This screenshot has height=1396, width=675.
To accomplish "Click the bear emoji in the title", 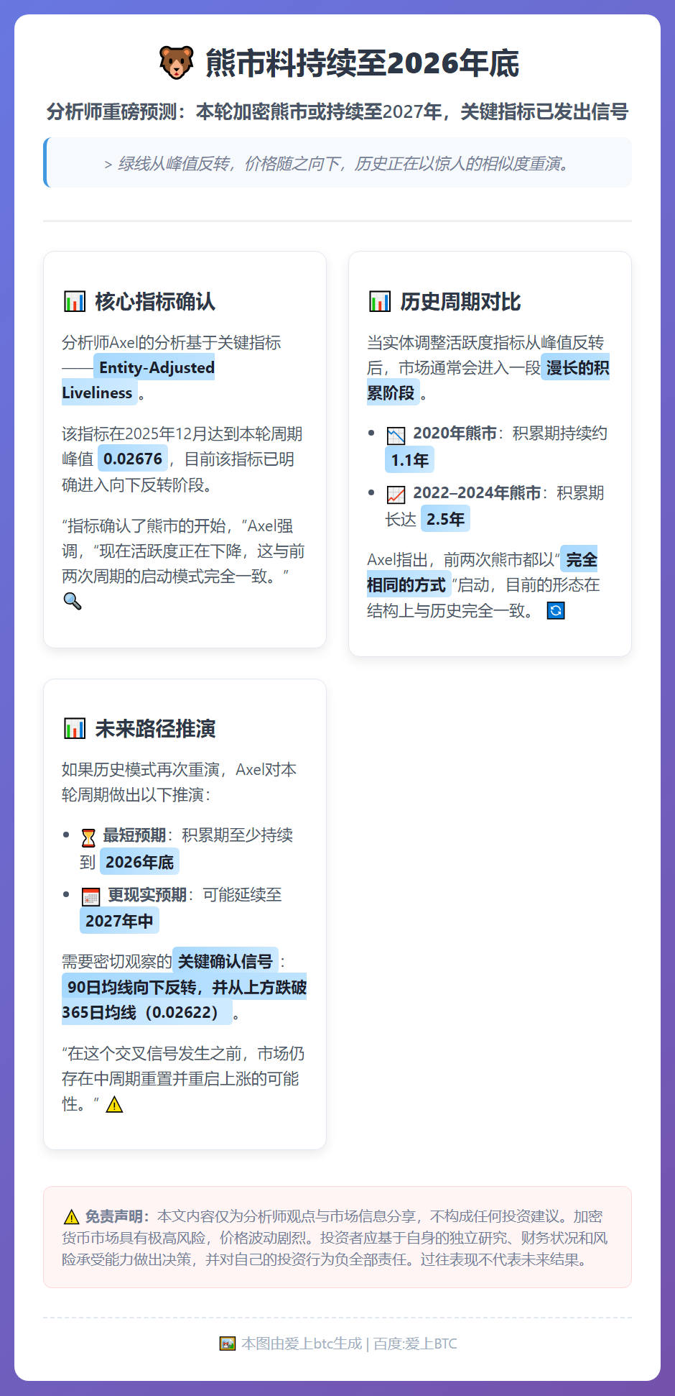I will click(177, 63).
